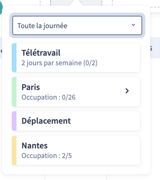Click the "Occupation : 2/5" text under Nantes
The image size is (160, 180).
click(47, 156)
